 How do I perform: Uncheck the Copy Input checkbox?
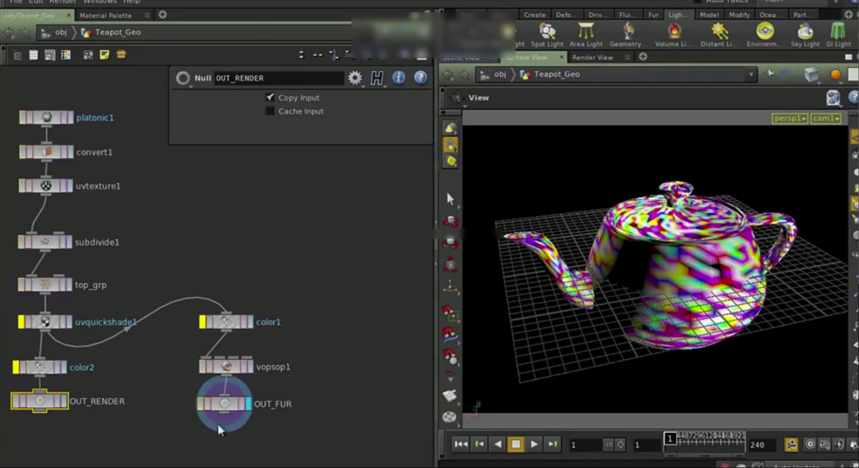[x=270, y=97]
